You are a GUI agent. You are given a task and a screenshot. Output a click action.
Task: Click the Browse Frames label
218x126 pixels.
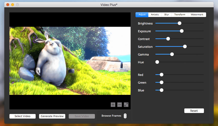(x=111, y=116)
